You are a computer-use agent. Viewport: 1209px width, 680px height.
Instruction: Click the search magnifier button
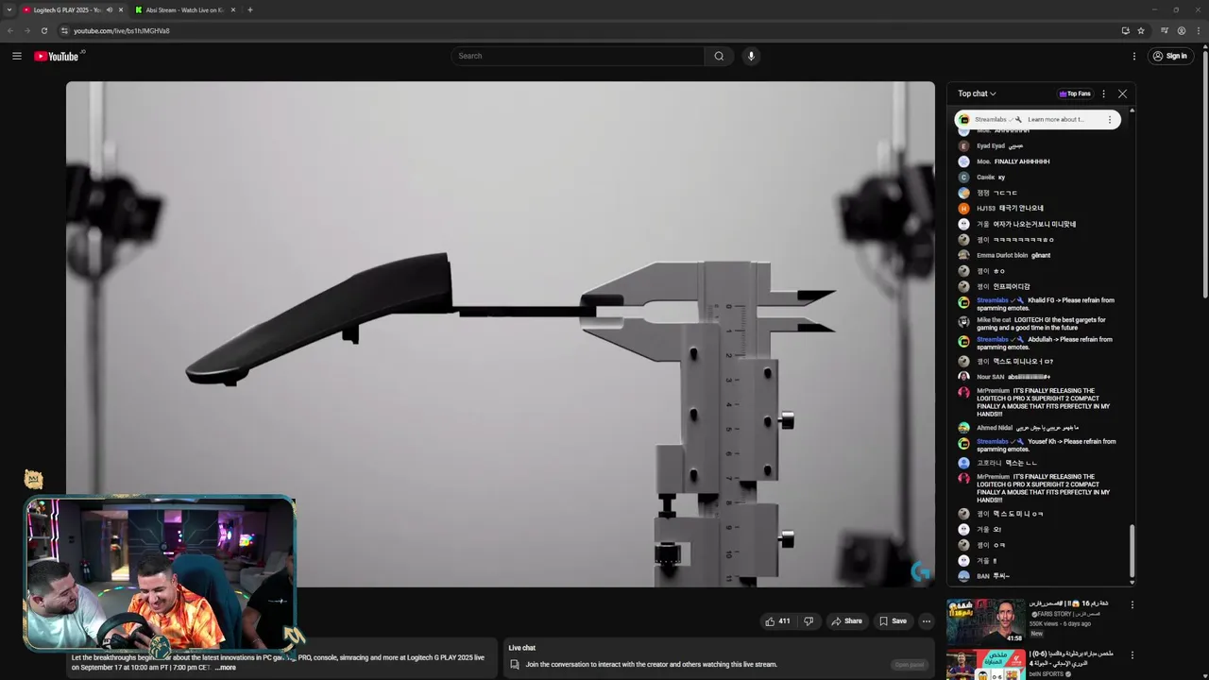[x=719, y=56]
